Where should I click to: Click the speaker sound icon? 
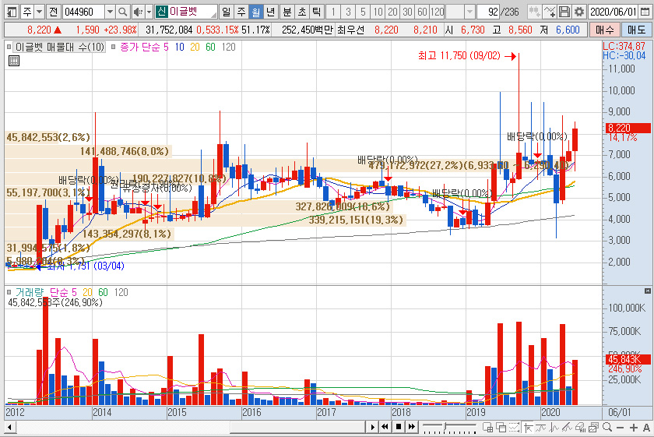[138, 12]
